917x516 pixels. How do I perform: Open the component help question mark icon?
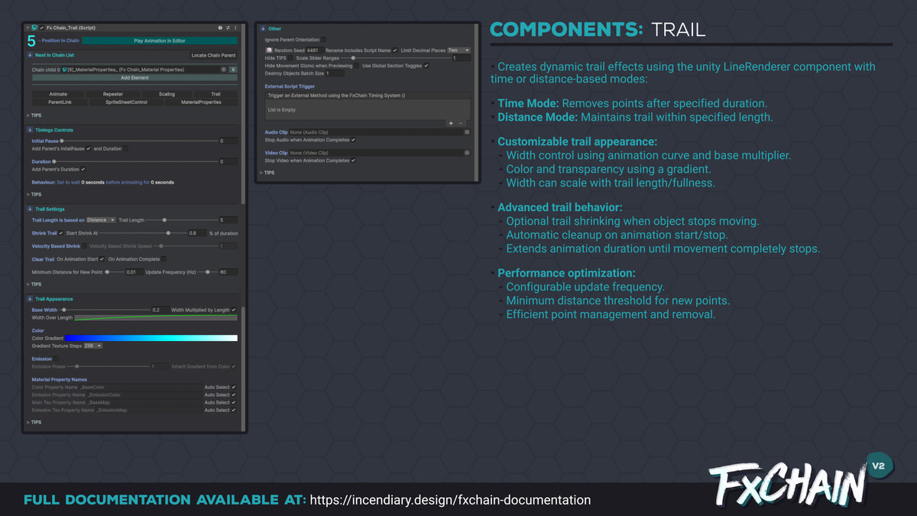click(220, 28)
